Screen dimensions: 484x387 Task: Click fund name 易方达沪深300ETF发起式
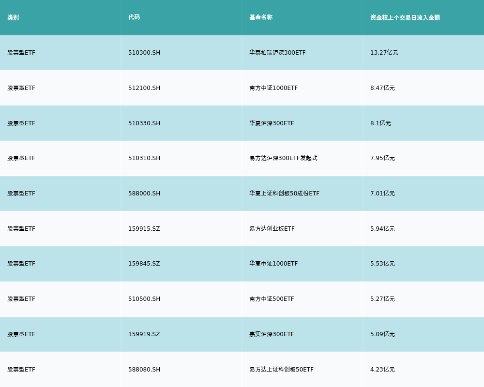[x=283, y=158]
